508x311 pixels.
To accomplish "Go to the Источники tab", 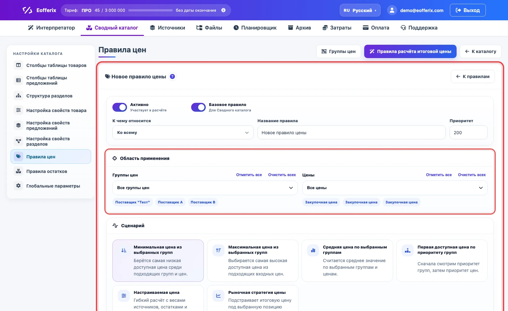I will [167, 28].
